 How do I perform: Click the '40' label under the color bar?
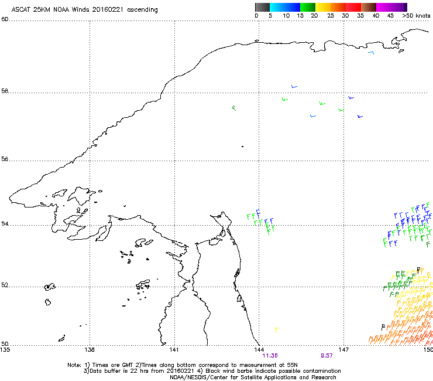pyautogui.click(x=376, y=16)
